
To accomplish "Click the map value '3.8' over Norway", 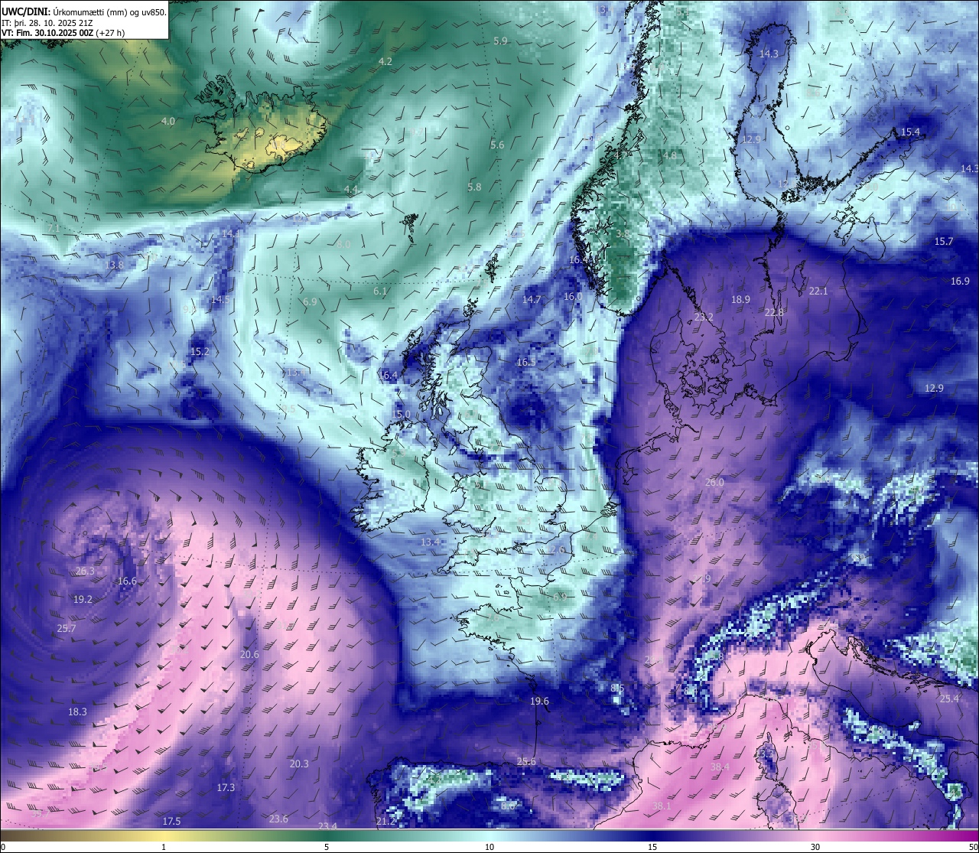I will pos(623,233).
